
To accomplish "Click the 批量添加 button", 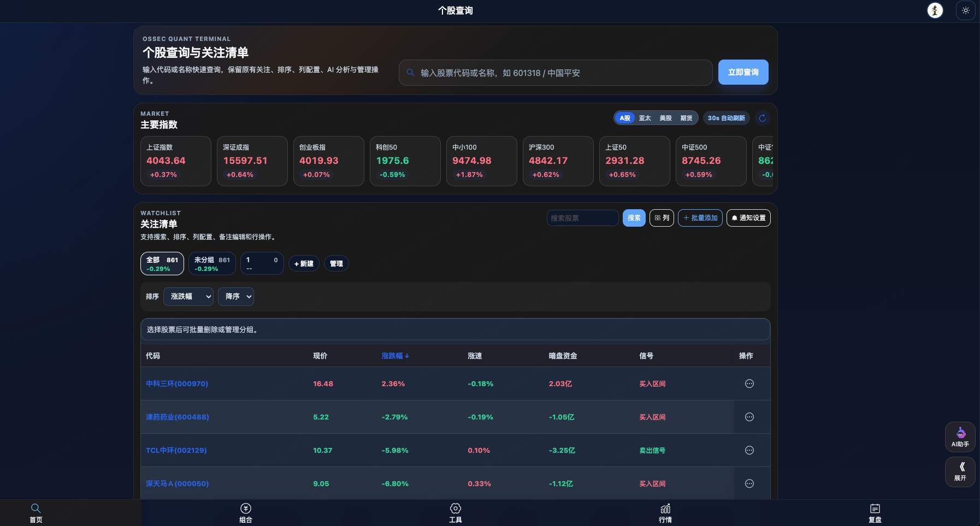I will pyautogui.click(x=700, y=218).
